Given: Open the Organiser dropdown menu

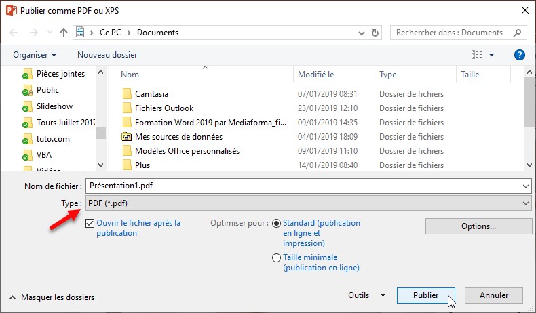Looking at the screenshot, I should [x=35, y=55].
